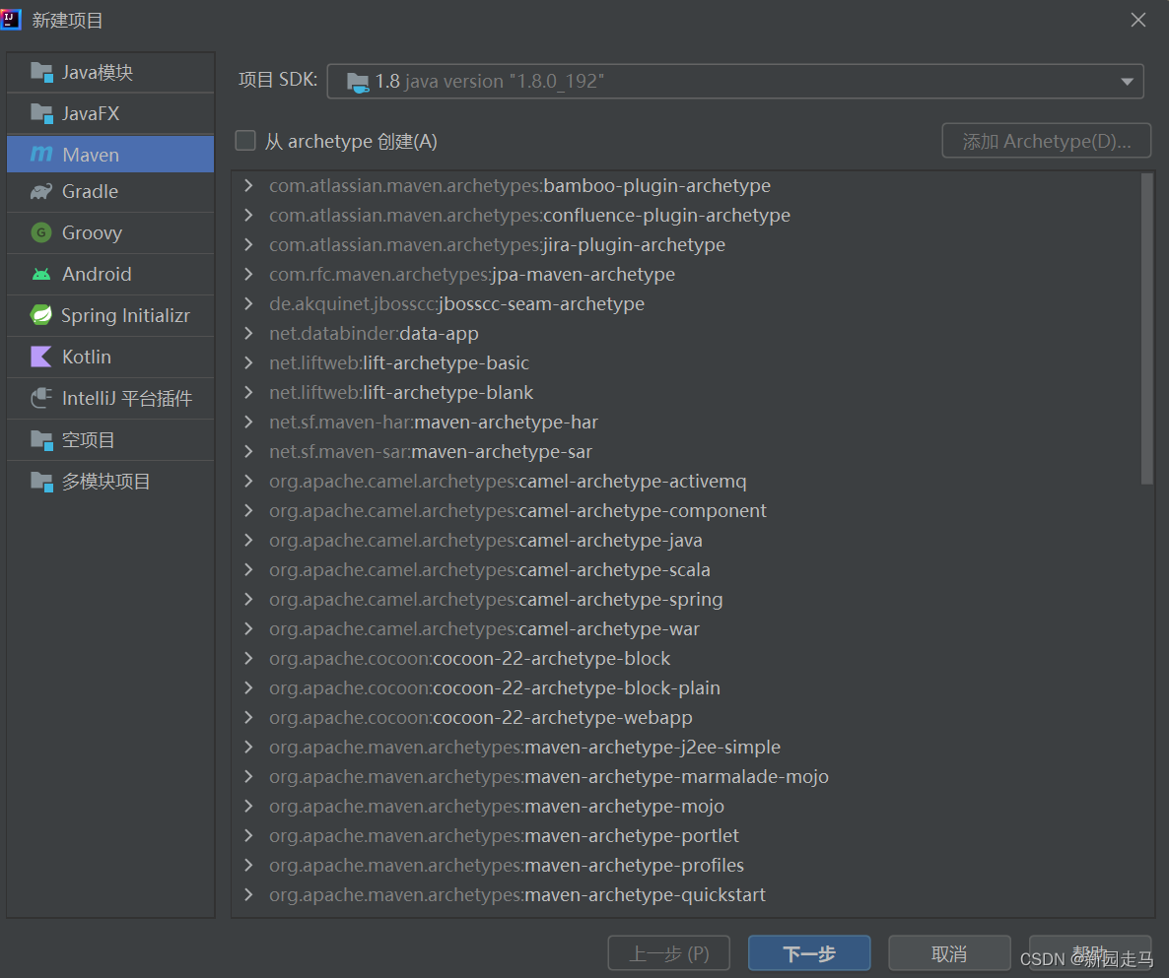Click the SDK folder icon in dropdown
Screen dimensions: 1169x978
click(358, 81)
